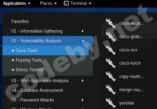157x109 pixels.
Task: Open the Places menu
Action: coord(48,3)
